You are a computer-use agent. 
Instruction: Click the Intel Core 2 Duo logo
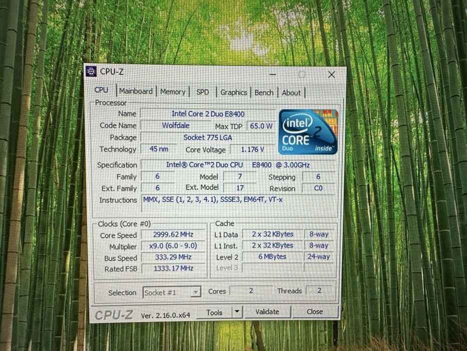[308, 131]
